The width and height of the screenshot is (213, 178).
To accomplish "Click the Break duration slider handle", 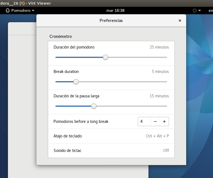I will [x=76, y=82].
